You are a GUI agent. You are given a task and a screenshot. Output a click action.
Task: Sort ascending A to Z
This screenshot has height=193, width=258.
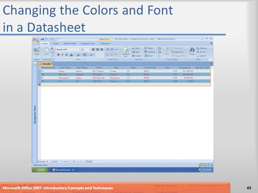pyautogui.click(x=159, y=48)
